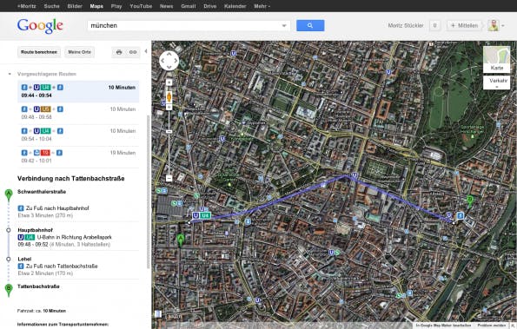Open News in the top bar
517x329 pixels.
pos(166,6)
